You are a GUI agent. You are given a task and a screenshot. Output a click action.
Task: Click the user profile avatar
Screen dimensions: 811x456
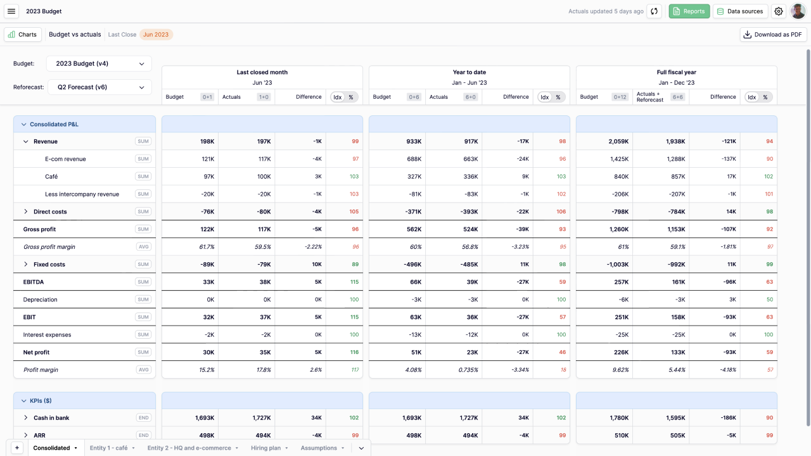(798, 11)
